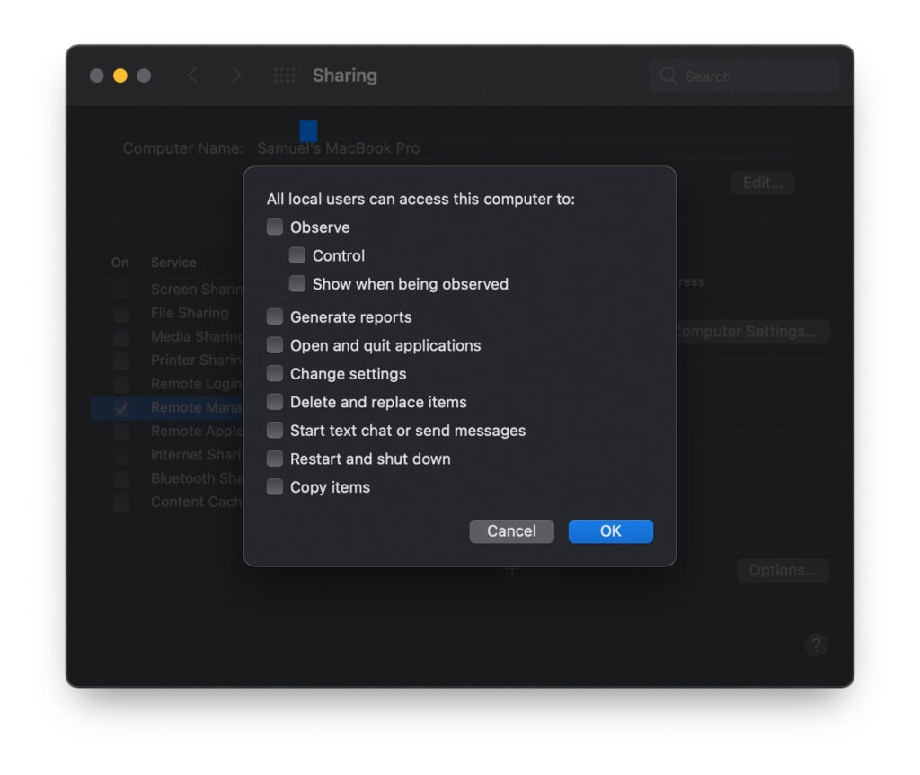Check the Generate reports option

(x=275, y=317)
